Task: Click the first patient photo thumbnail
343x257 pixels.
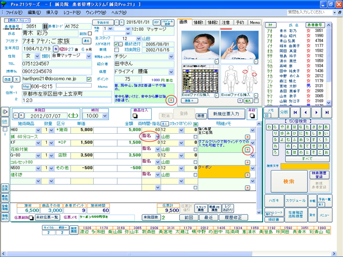Action: [x=200, y=45]
